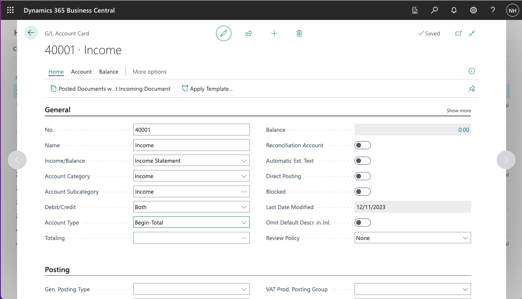Image resolution: width=522 pixels, height=299 pixels.
Task: Click the plus icon to create new
Action: 274,33
